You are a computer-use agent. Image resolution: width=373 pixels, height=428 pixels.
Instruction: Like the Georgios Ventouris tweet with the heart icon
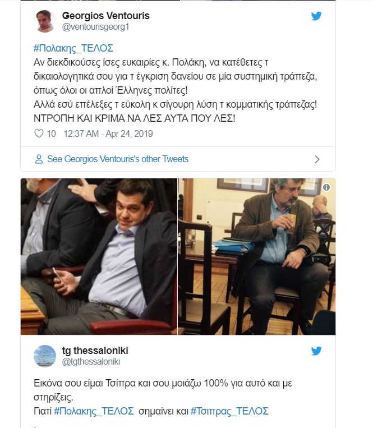pyautogui.click(x=39, y=134)
